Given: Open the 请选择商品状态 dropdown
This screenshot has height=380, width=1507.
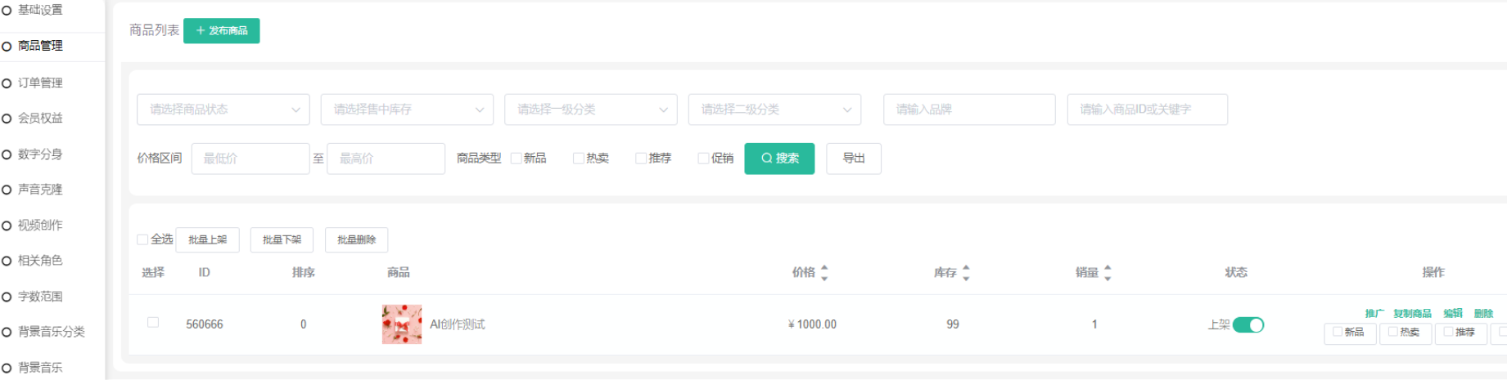Looking at the screenshot, I should click(x=223, y=110).
